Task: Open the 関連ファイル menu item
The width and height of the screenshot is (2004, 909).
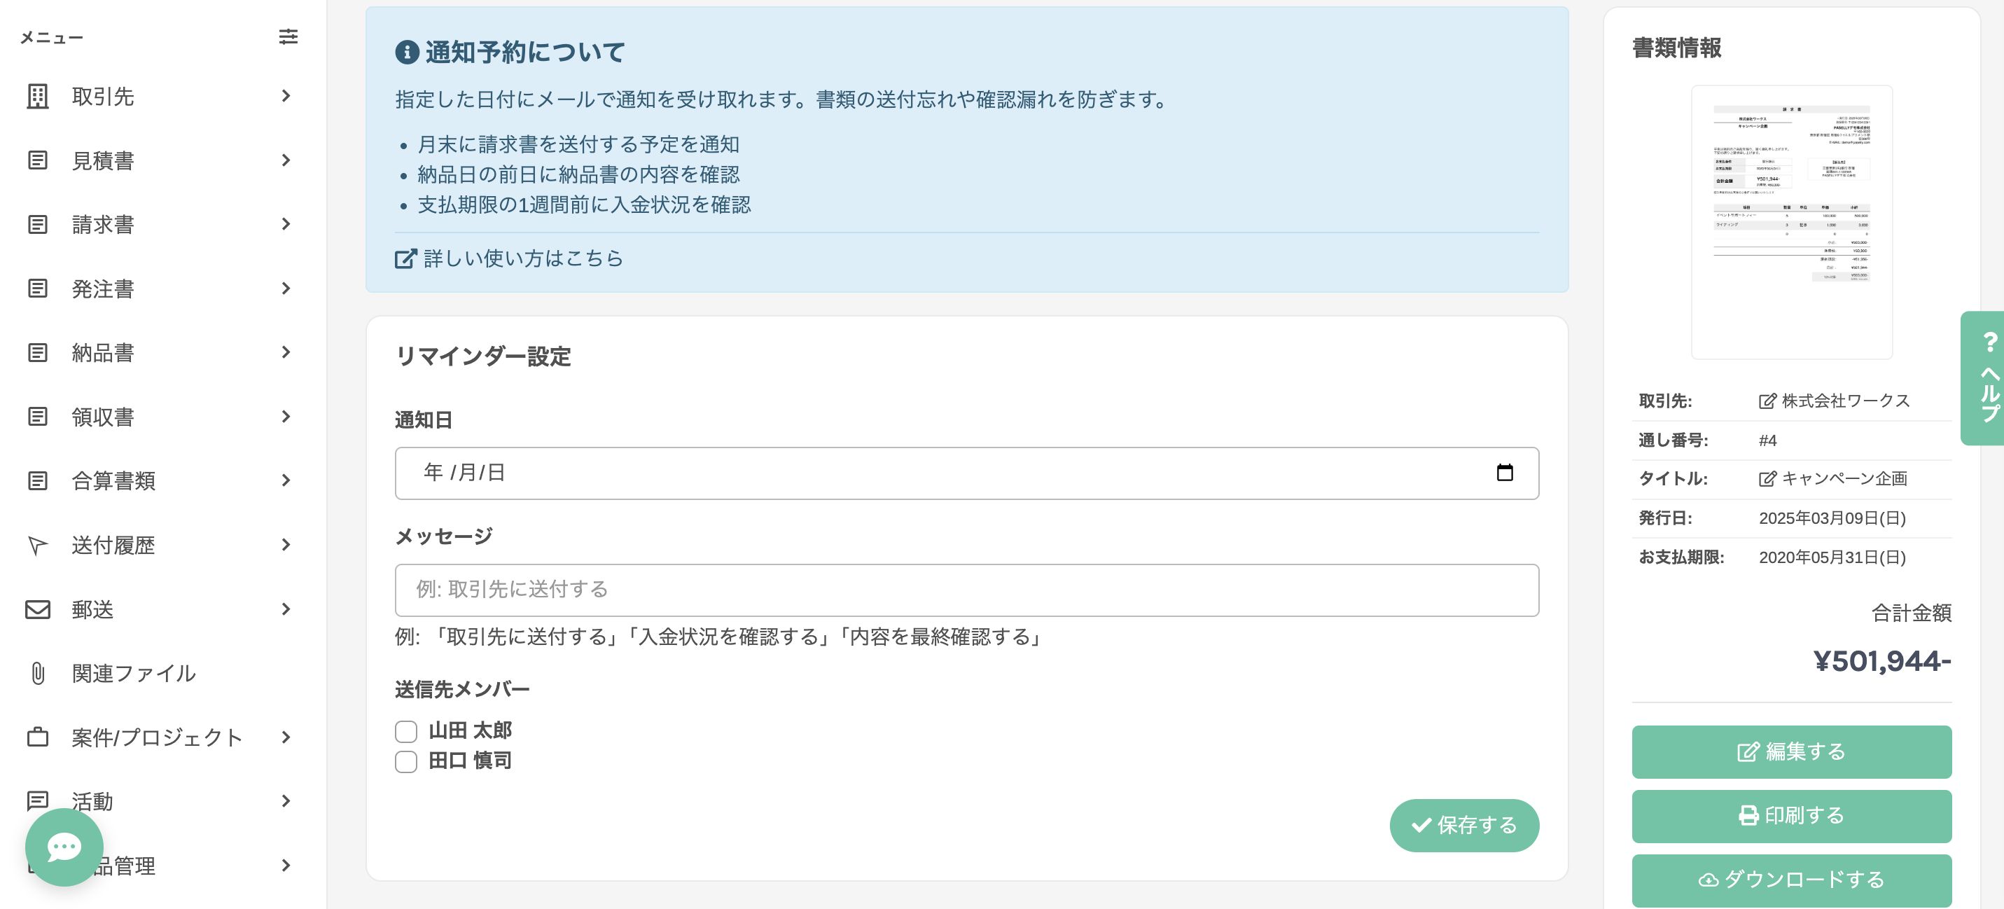Action: (162, 673)
